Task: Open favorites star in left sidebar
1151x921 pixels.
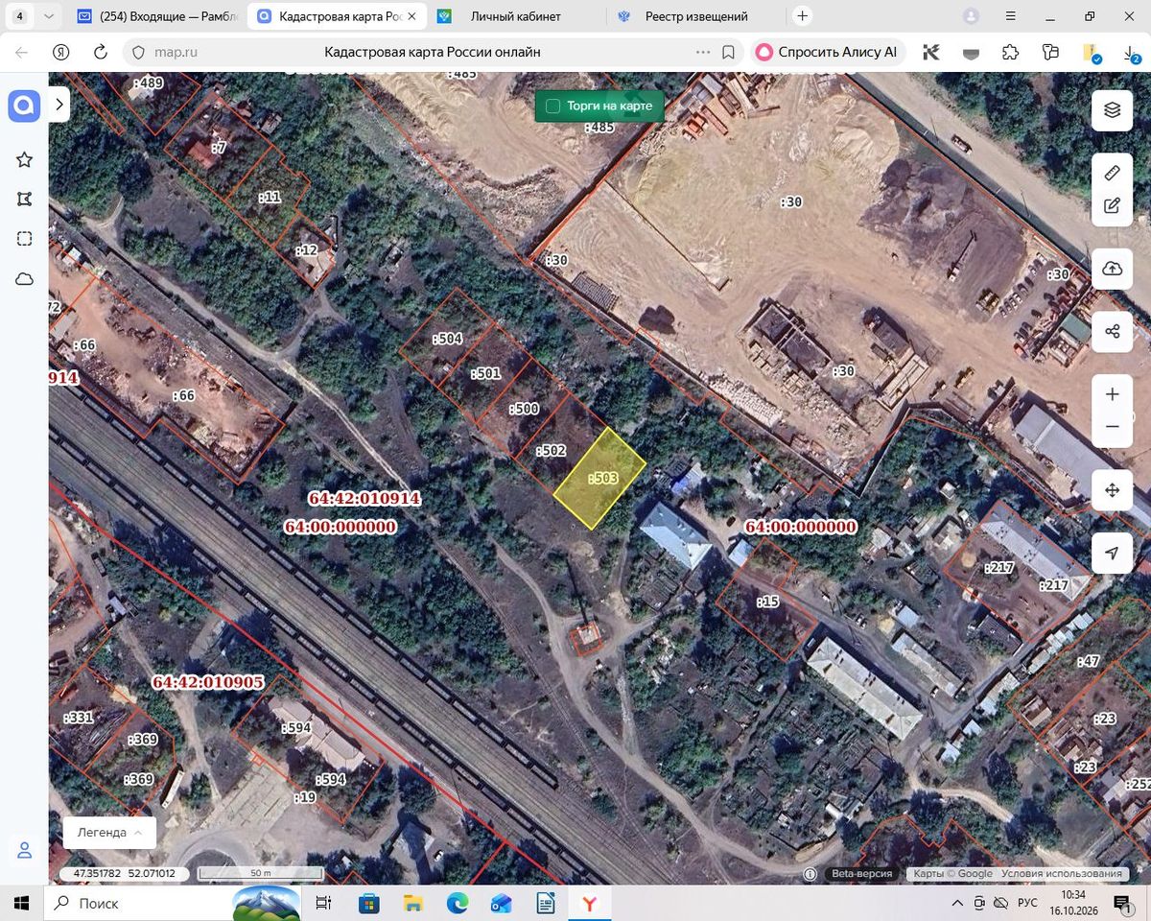Action: coord(25,160)
